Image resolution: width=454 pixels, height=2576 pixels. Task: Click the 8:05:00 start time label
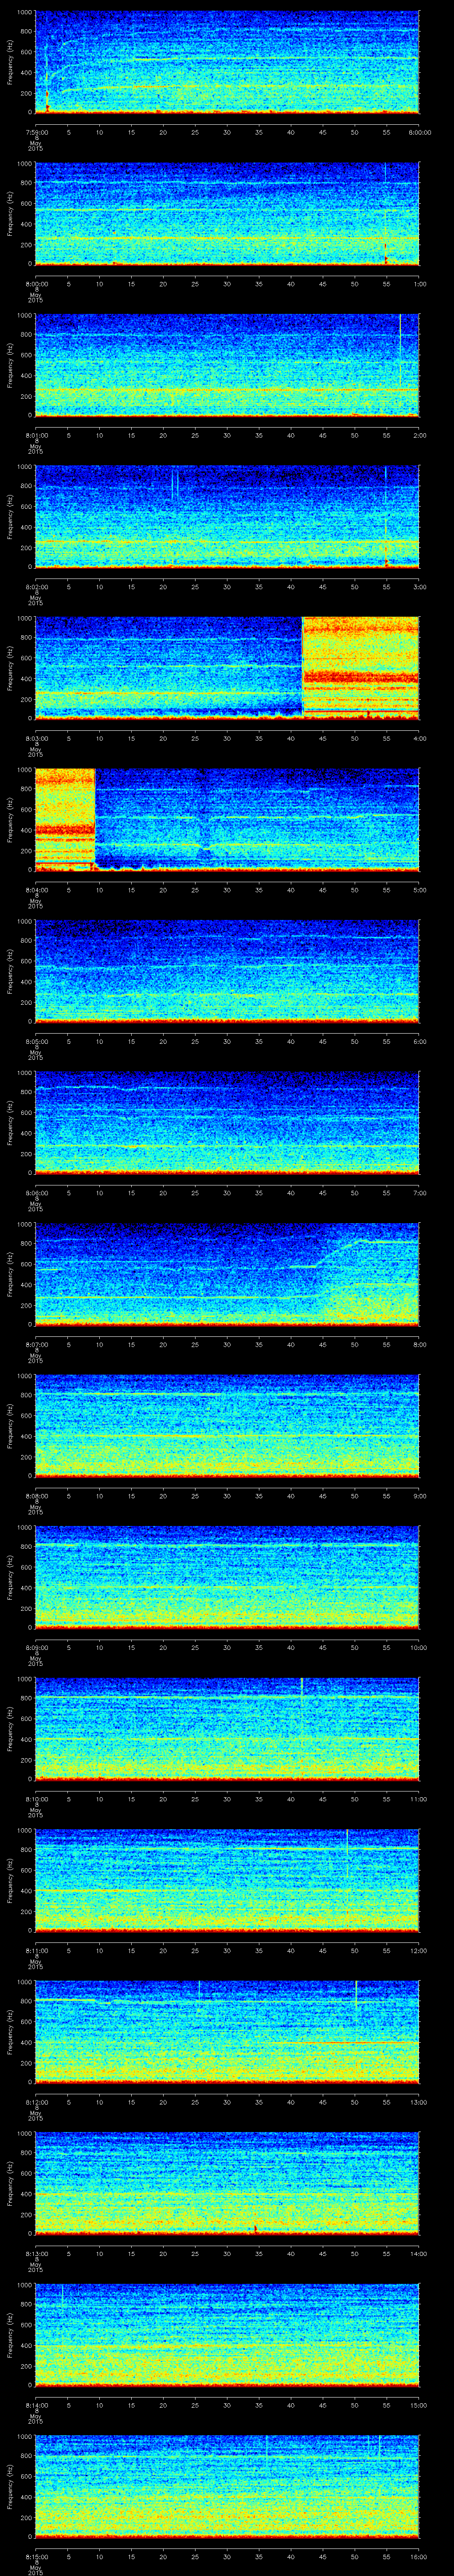point(36,1042)
